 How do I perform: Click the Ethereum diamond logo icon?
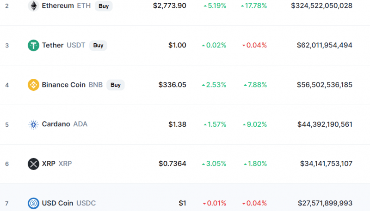coord(33,6)
